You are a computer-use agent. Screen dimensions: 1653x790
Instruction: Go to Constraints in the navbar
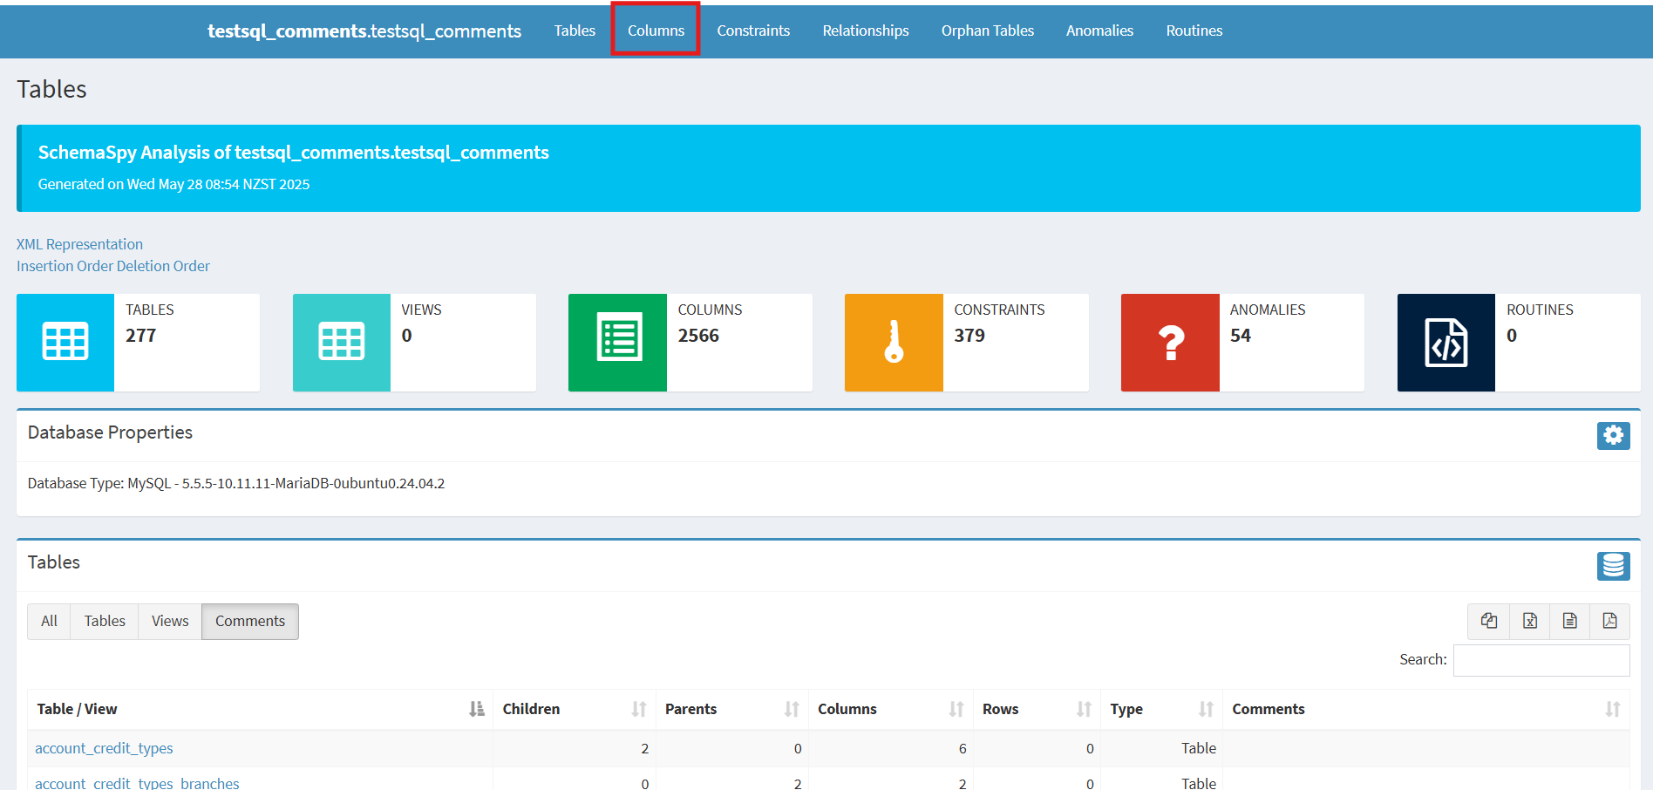click(x=753, y=31)
